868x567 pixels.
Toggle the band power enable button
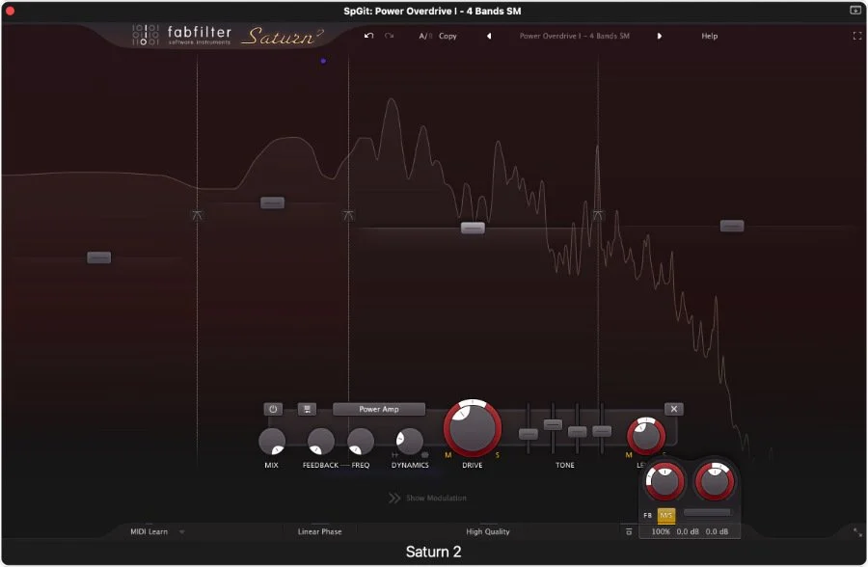tap(273, 409)
